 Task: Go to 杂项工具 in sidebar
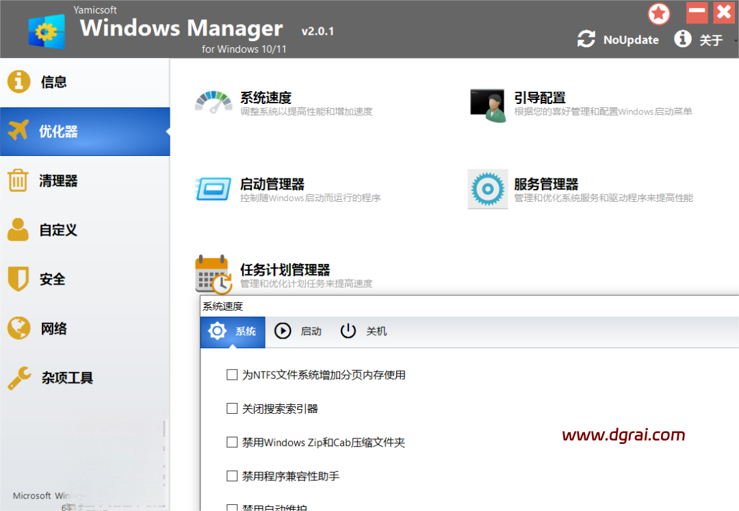66,378
